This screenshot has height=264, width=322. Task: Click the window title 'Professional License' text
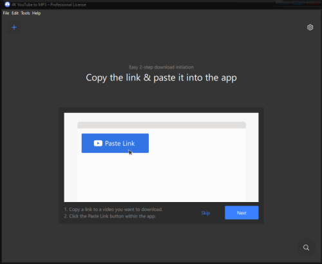[68, 5]
